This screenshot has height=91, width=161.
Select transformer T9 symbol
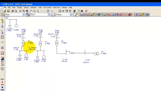pos(97,54)
